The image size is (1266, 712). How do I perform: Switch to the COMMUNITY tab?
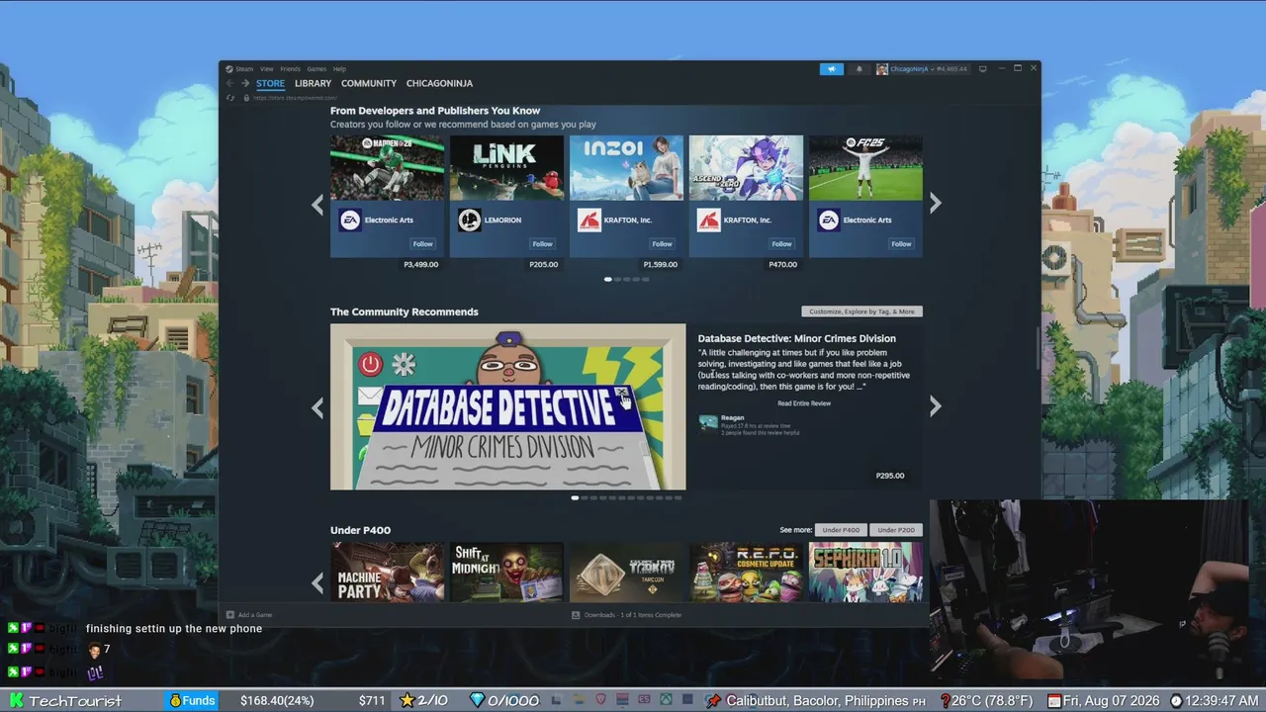[369, 84]
